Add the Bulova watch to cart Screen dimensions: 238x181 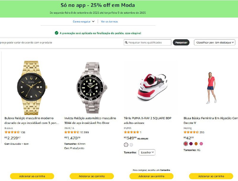pyautogui.click(x=32, y=176)
